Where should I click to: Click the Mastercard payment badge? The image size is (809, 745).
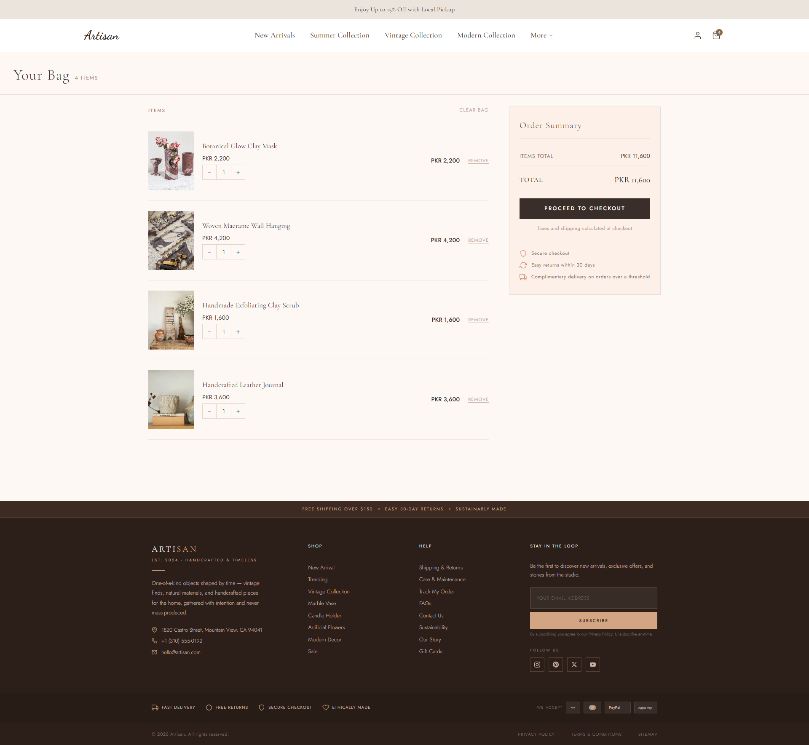point(592,708)
